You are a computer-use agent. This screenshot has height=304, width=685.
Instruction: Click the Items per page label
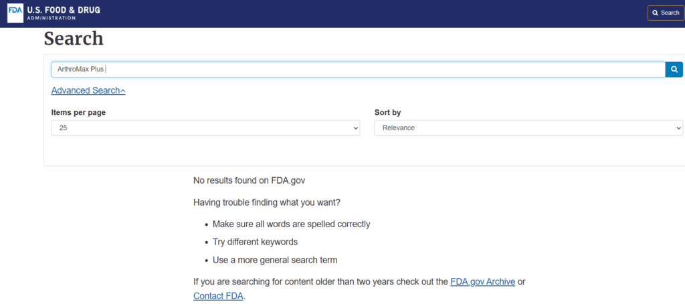(79, 112)
